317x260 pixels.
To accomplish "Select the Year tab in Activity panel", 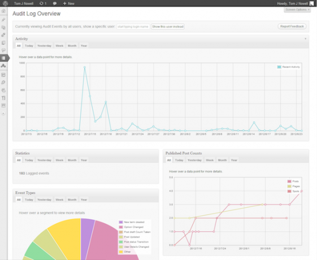I will [x=84, y=46].
